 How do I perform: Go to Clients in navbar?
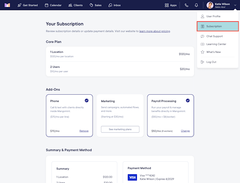click(75, 5)
